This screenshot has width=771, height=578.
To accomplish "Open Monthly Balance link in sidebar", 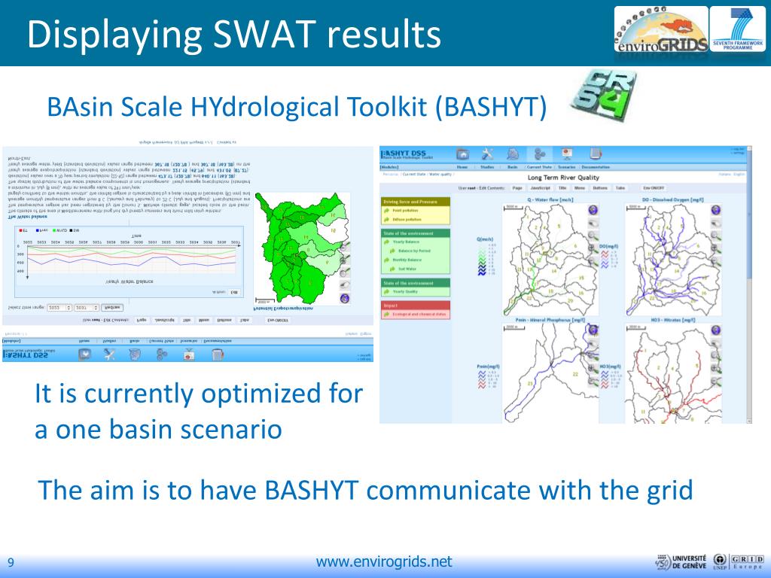I will click(407, 260).
